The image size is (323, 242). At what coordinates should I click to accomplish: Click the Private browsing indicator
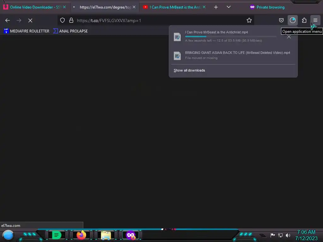coord(267,7)
